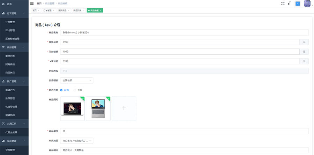Open 订单管理 in the sidebar menu

tap(14, 22)
